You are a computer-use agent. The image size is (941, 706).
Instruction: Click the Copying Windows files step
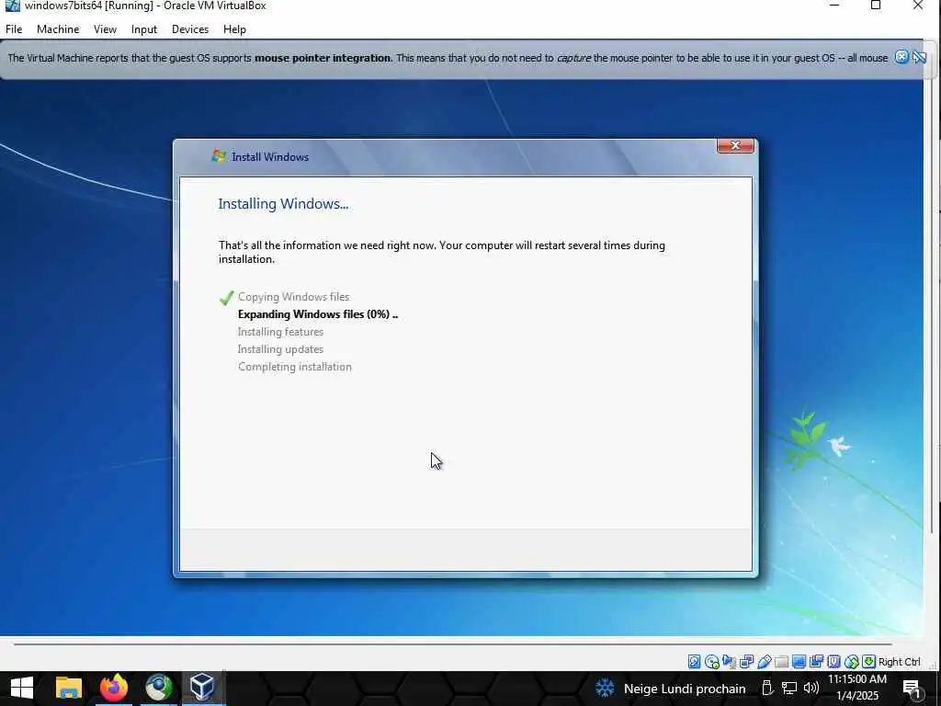tap(293, 297)
